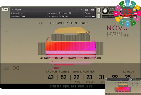Take a snapshot with the camera icon
The image size is (141, 95).
[x=87, y=10]
